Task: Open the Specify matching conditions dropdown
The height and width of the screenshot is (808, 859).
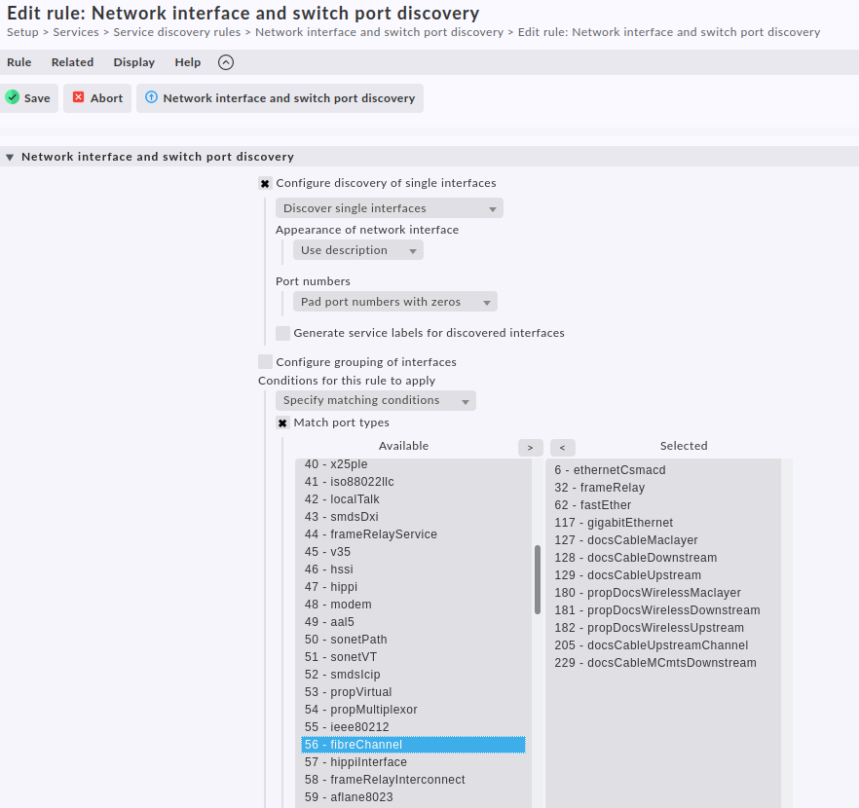Action: (375, 400)
